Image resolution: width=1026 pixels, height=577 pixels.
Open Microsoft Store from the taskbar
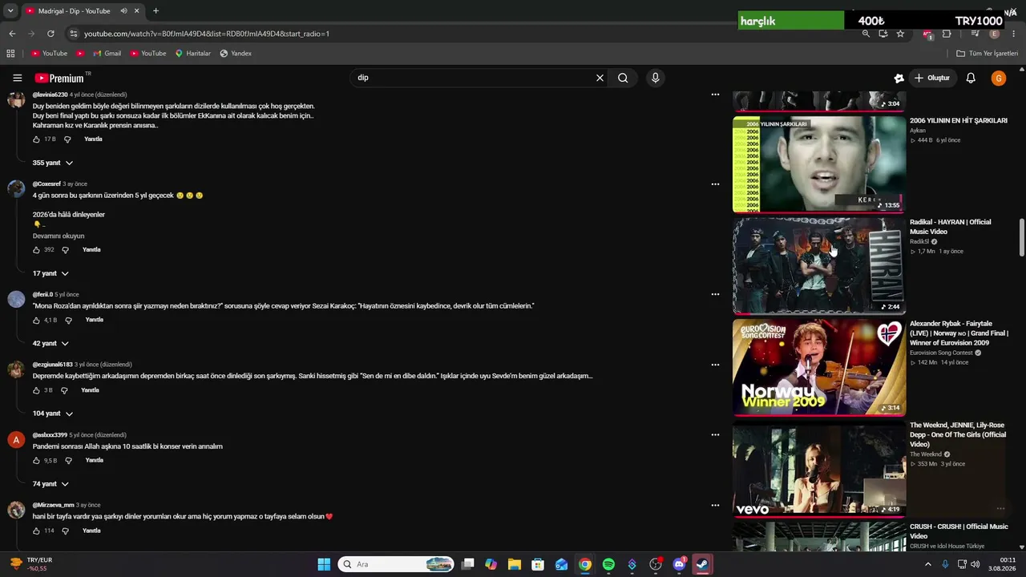pos(538,564)
